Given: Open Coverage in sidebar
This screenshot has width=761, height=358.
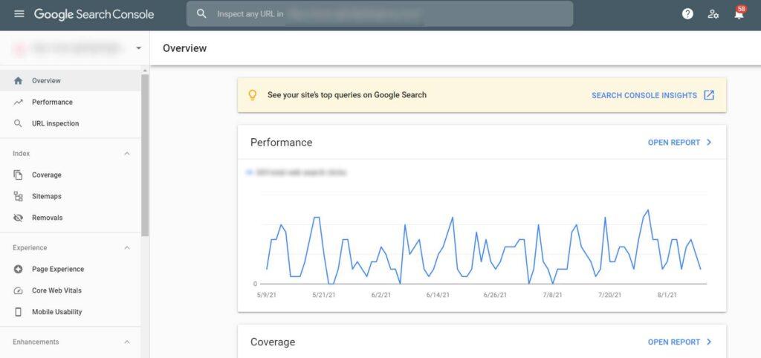Looking at the screenshot, I should [x=71, y=175].
